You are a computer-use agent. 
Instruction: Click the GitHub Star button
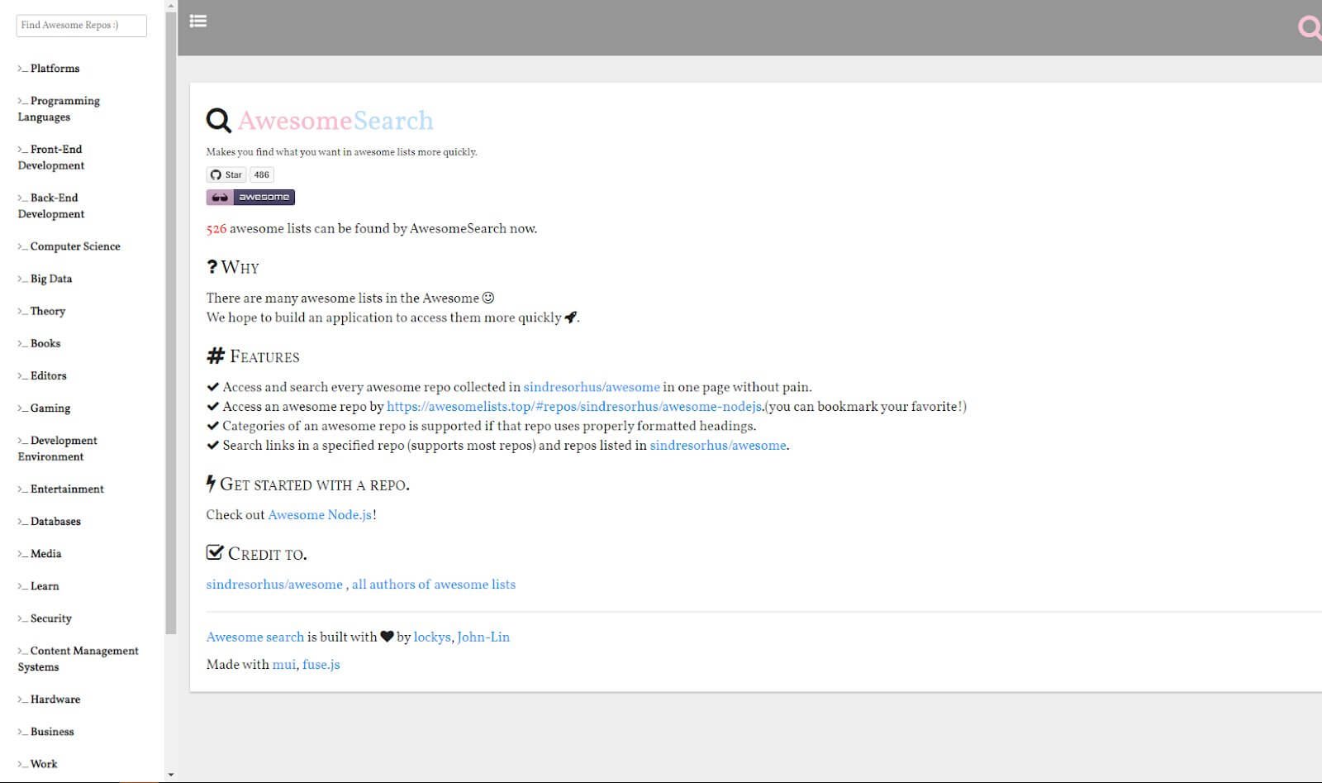(226, 174)
